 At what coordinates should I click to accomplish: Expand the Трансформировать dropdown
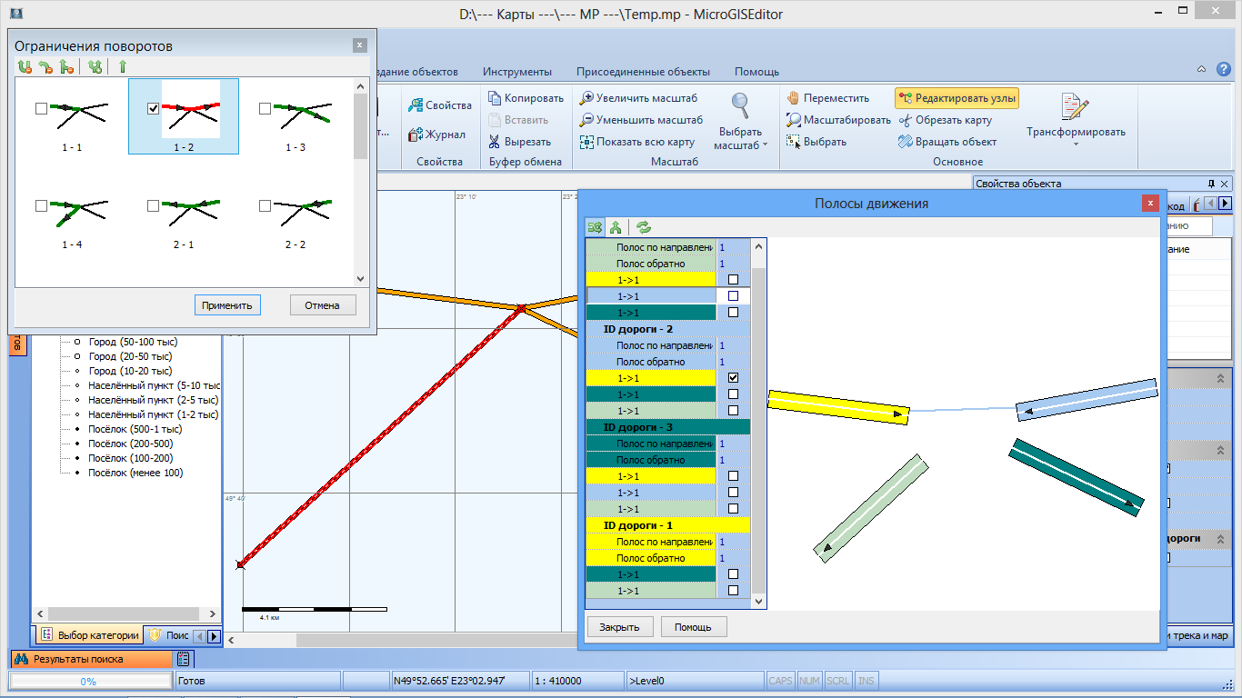click(1076, 138)
